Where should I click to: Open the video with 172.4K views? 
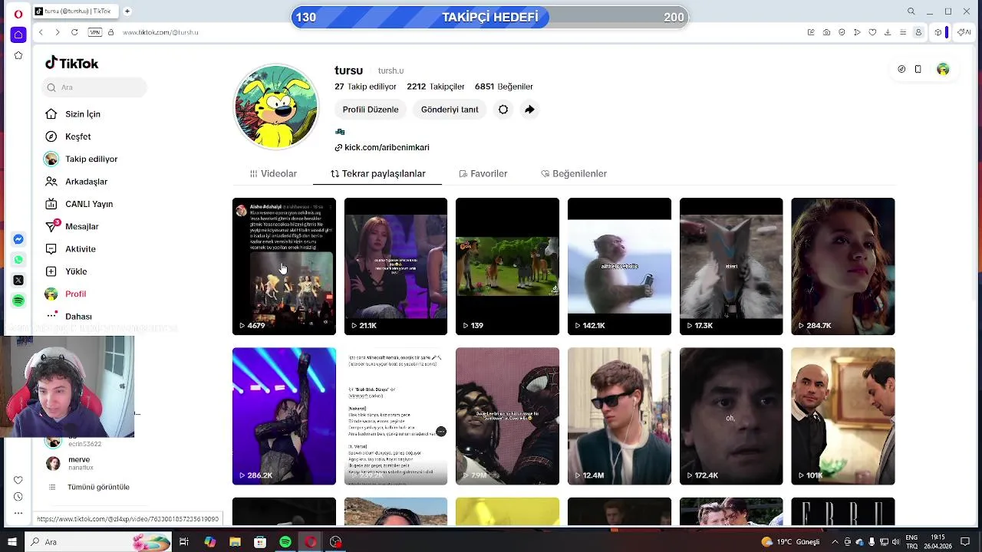pos(731,416)
